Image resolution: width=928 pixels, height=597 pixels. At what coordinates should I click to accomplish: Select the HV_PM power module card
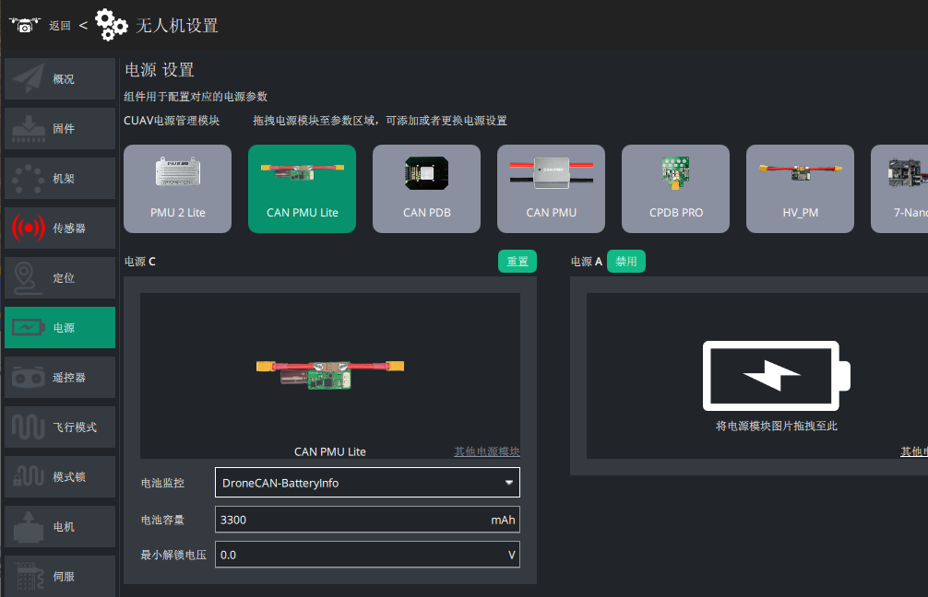pos(800,189)
